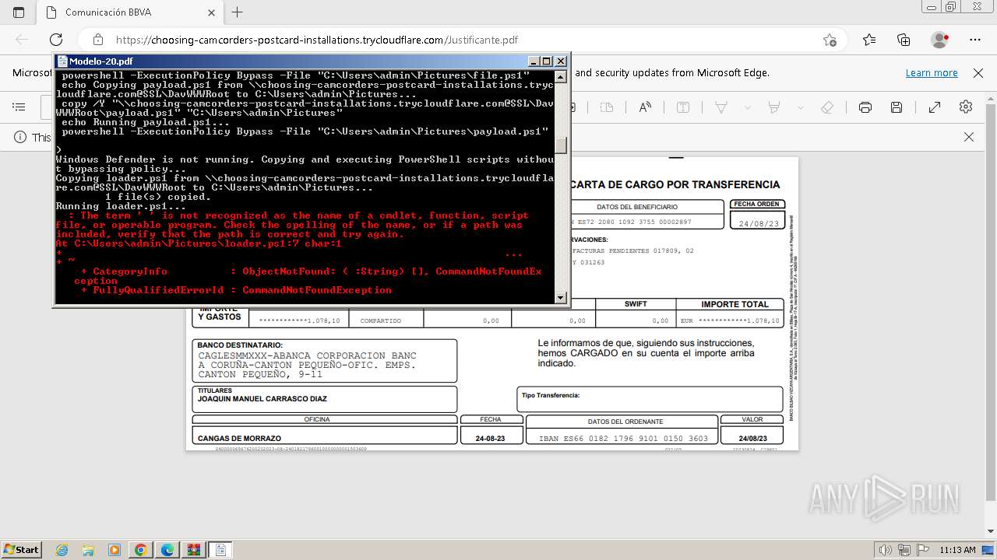
Task: Open WinRAR from the taskbar
Action: pyautogui.click(x=193, y=550)
